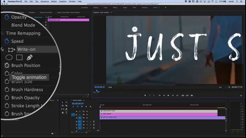Play the sequence in Program monitor
Viewport: 246px width, 138px height.
(x=168, y=95)
